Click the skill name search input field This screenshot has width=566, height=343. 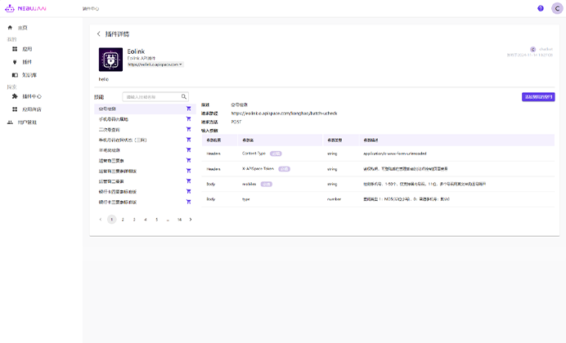150,96
